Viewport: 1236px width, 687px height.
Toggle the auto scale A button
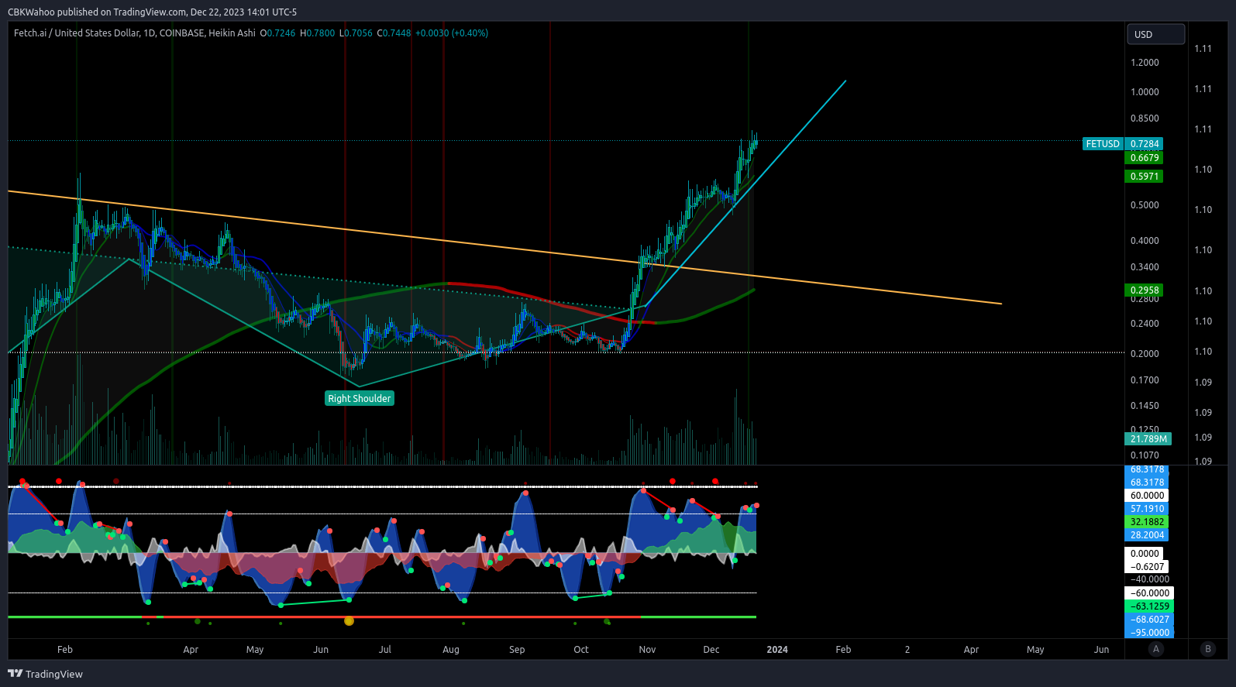(x=1156, y=649)
